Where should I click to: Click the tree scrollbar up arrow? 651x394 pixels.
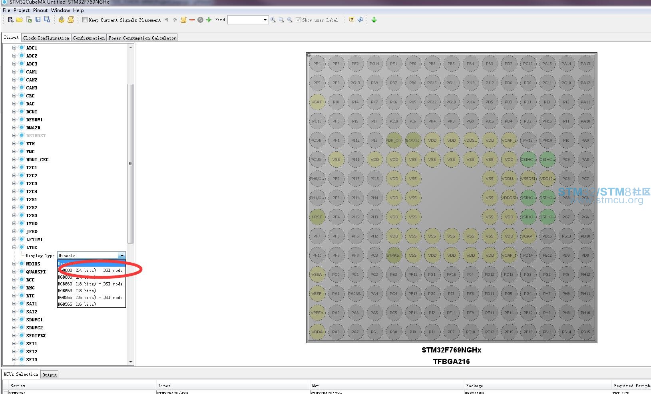click(x=131, y=47)
